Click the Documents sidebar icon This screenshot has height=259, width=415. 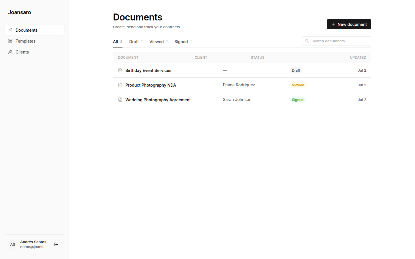click(10, 30)
